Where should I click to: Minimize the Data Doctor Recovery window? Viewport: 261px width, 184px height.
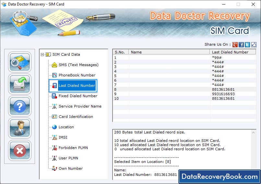[224, 4]
